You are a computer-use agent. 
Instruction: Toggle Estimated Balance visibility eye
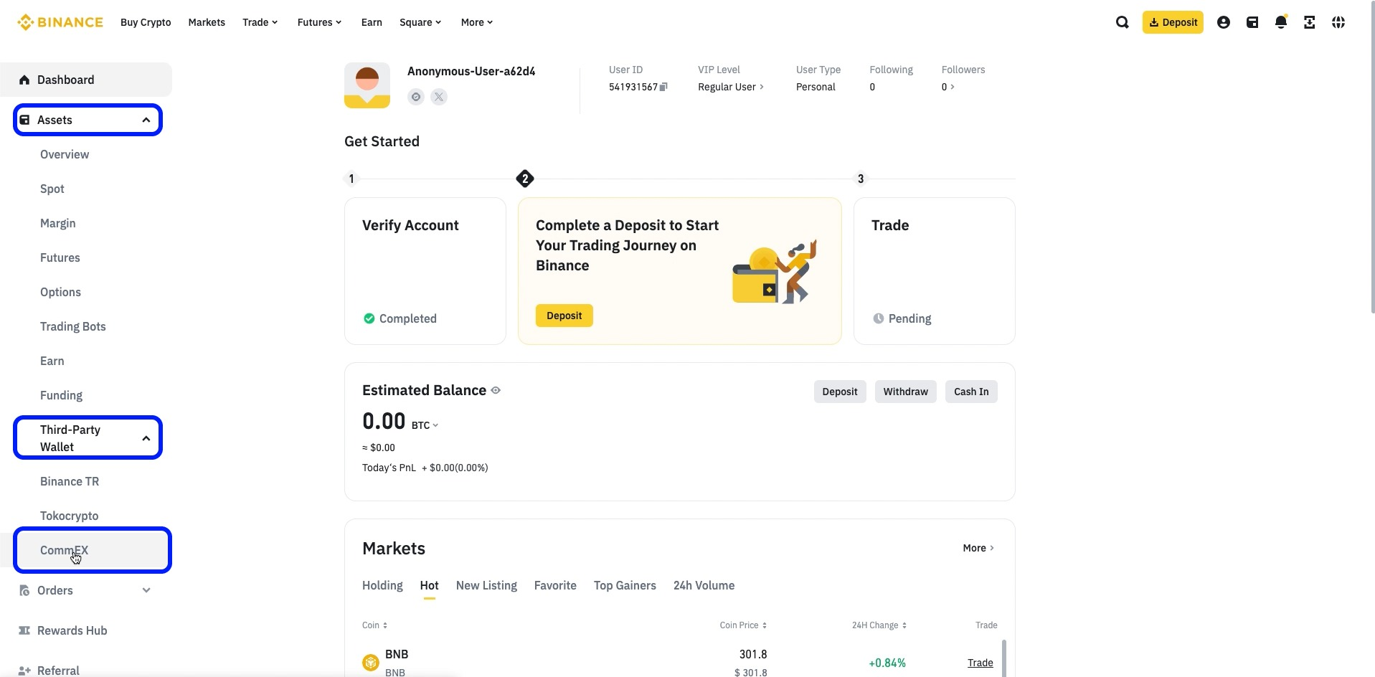tap(496, 390)
